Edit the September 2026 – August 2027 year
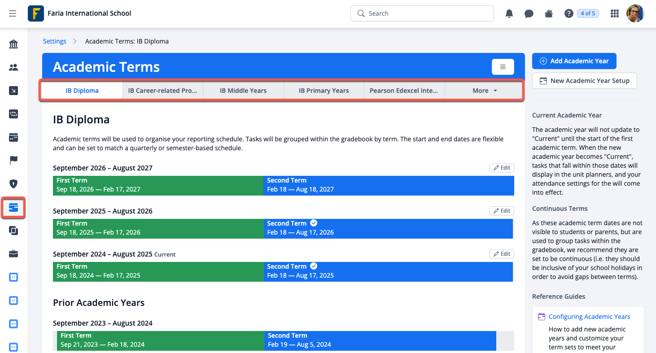This screenshot has width=656, height=353. (x=502, y=168)
